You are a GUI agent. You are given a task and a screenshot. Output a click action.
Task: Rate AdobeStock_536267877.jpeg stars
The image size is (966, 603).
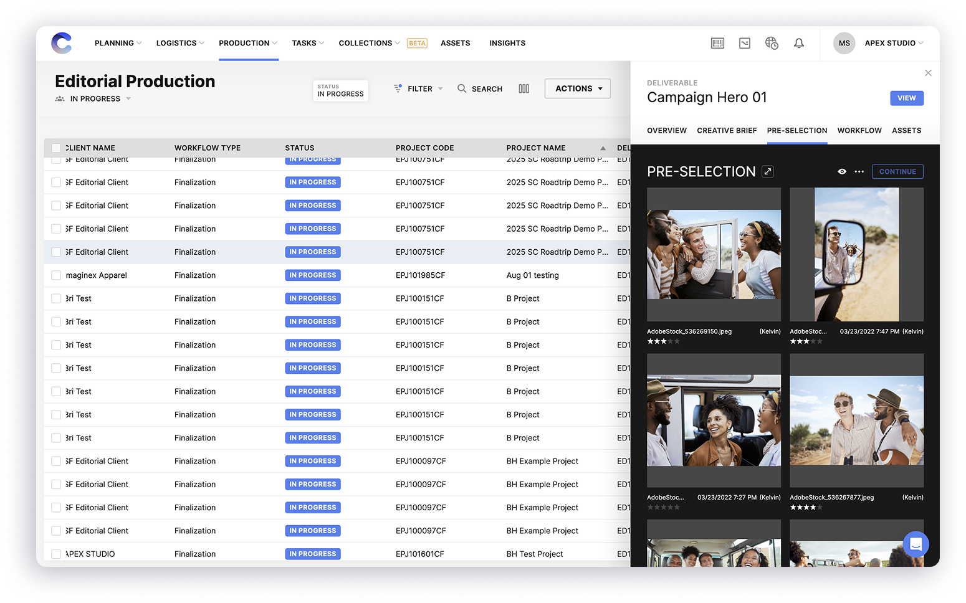click(806, 507)
